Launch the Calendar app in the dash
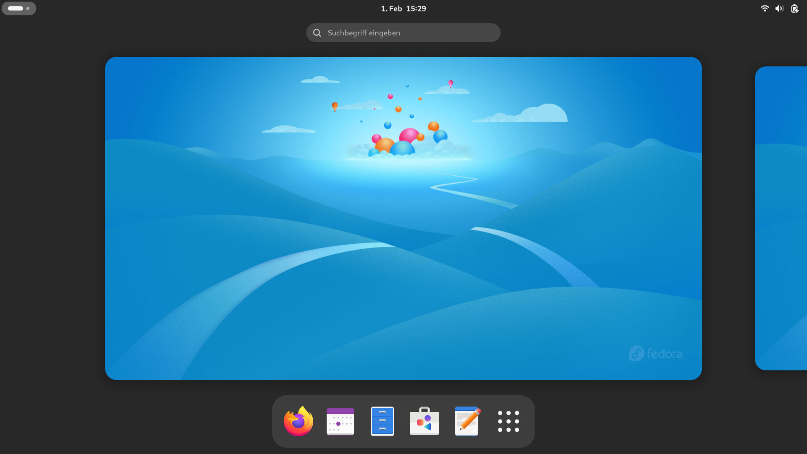The image size is (807, 454). (x=340, y=421)
